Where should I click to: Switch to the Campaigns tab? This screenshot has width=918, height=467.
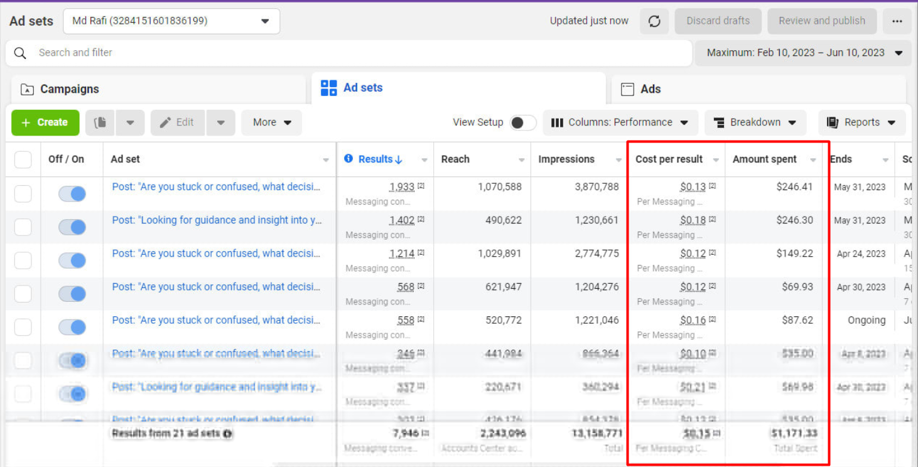(70, 89)
